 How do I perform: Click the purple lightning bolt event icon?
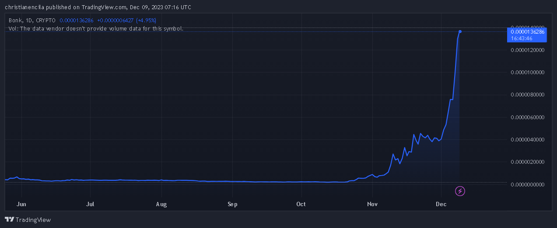pos(460,191)
